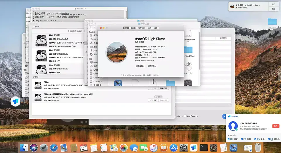Open the Mail stamp icon in Dock
The image size is (281, 153).
(x=64, y=148)
